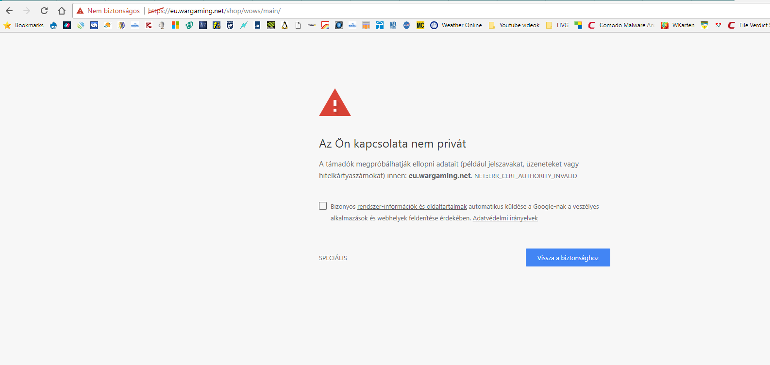Open the B3 meteo bookmark icon
Screen dimensions: 770x365
pyautogui.click(x=393, y=25)
